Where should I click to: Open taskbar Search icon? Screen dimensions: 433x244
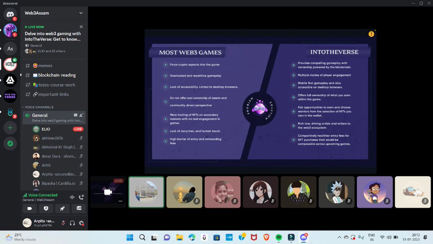[142, 237]
